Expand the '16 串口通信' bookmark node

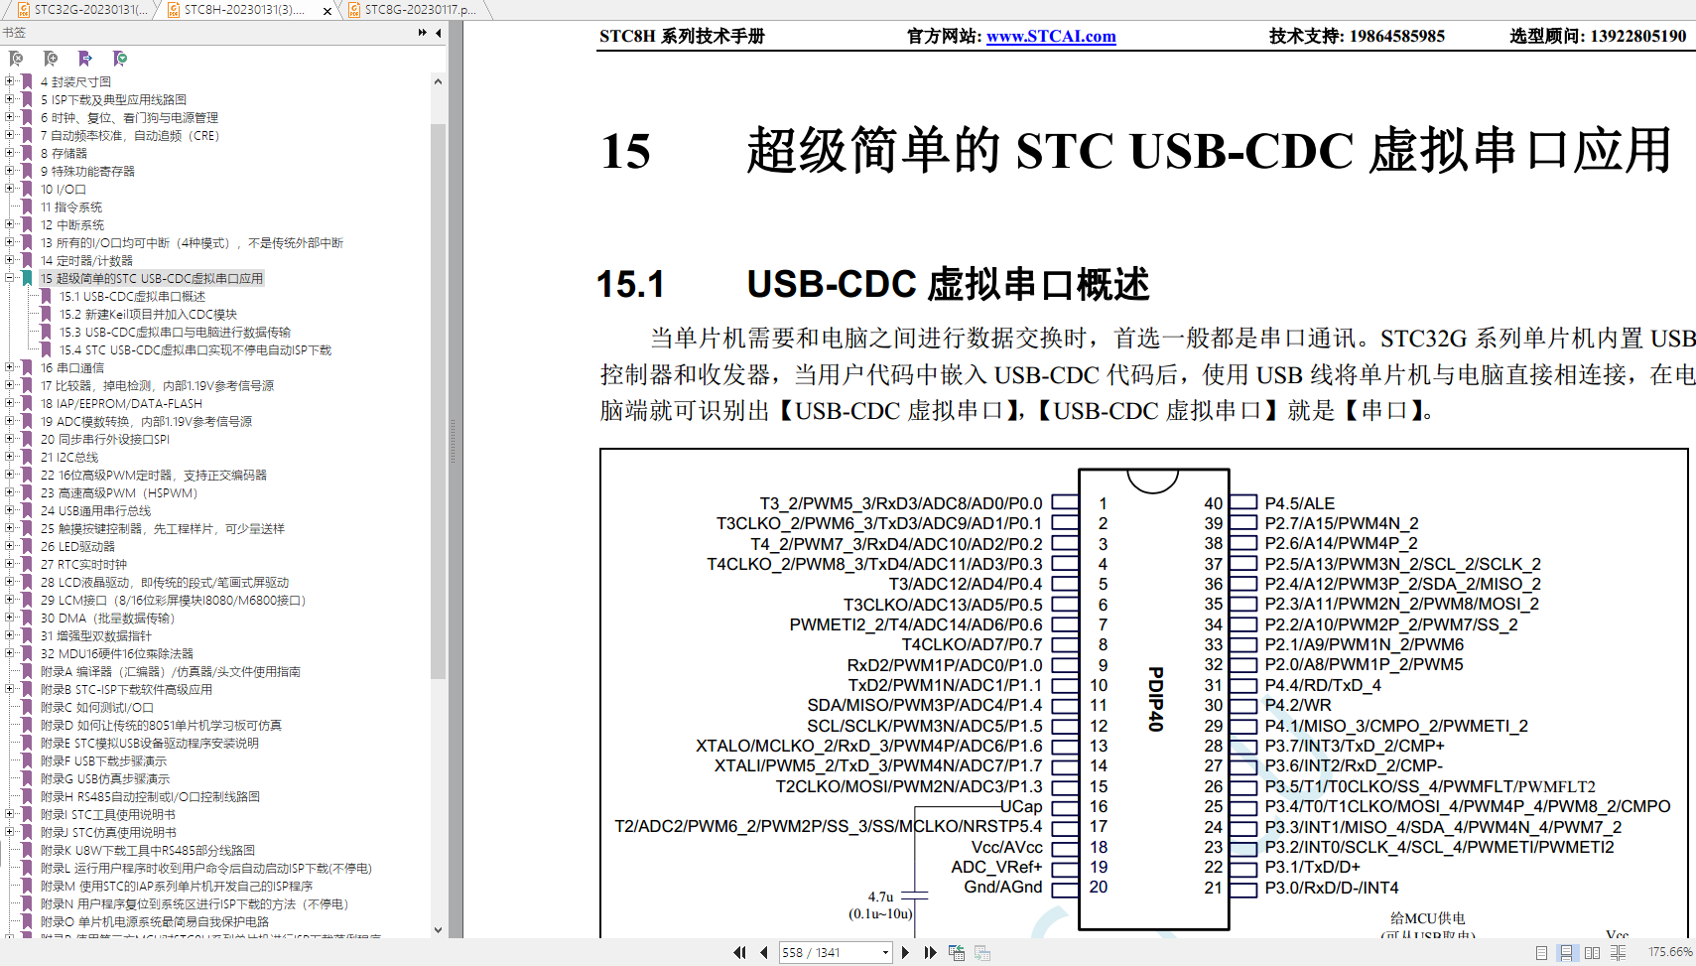point(10,367)
